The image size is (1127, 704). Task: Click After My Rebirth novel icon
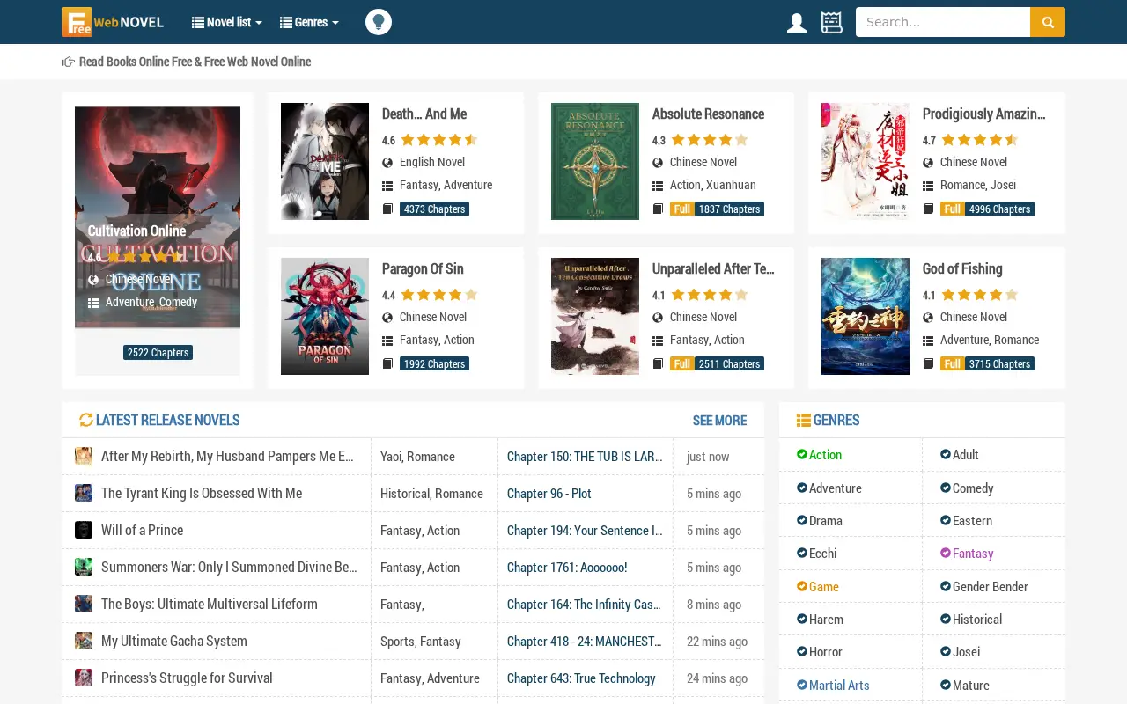(x=84, y=456)
